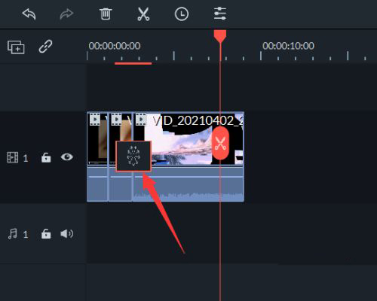The width and height of the screenshot is (377, 301).
Task: Delete selection with trash can icon
Action: 106,14
